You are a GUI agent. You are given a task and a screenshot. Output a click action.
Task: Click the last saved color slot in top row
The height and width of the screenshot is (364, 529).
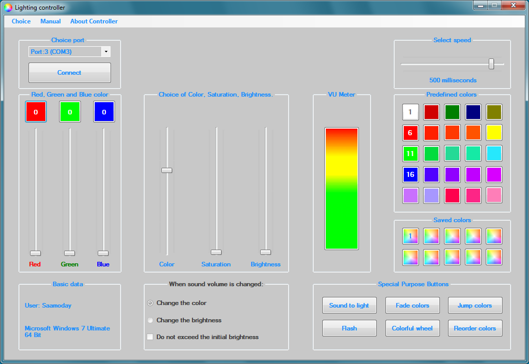click(x=494, y=236)
